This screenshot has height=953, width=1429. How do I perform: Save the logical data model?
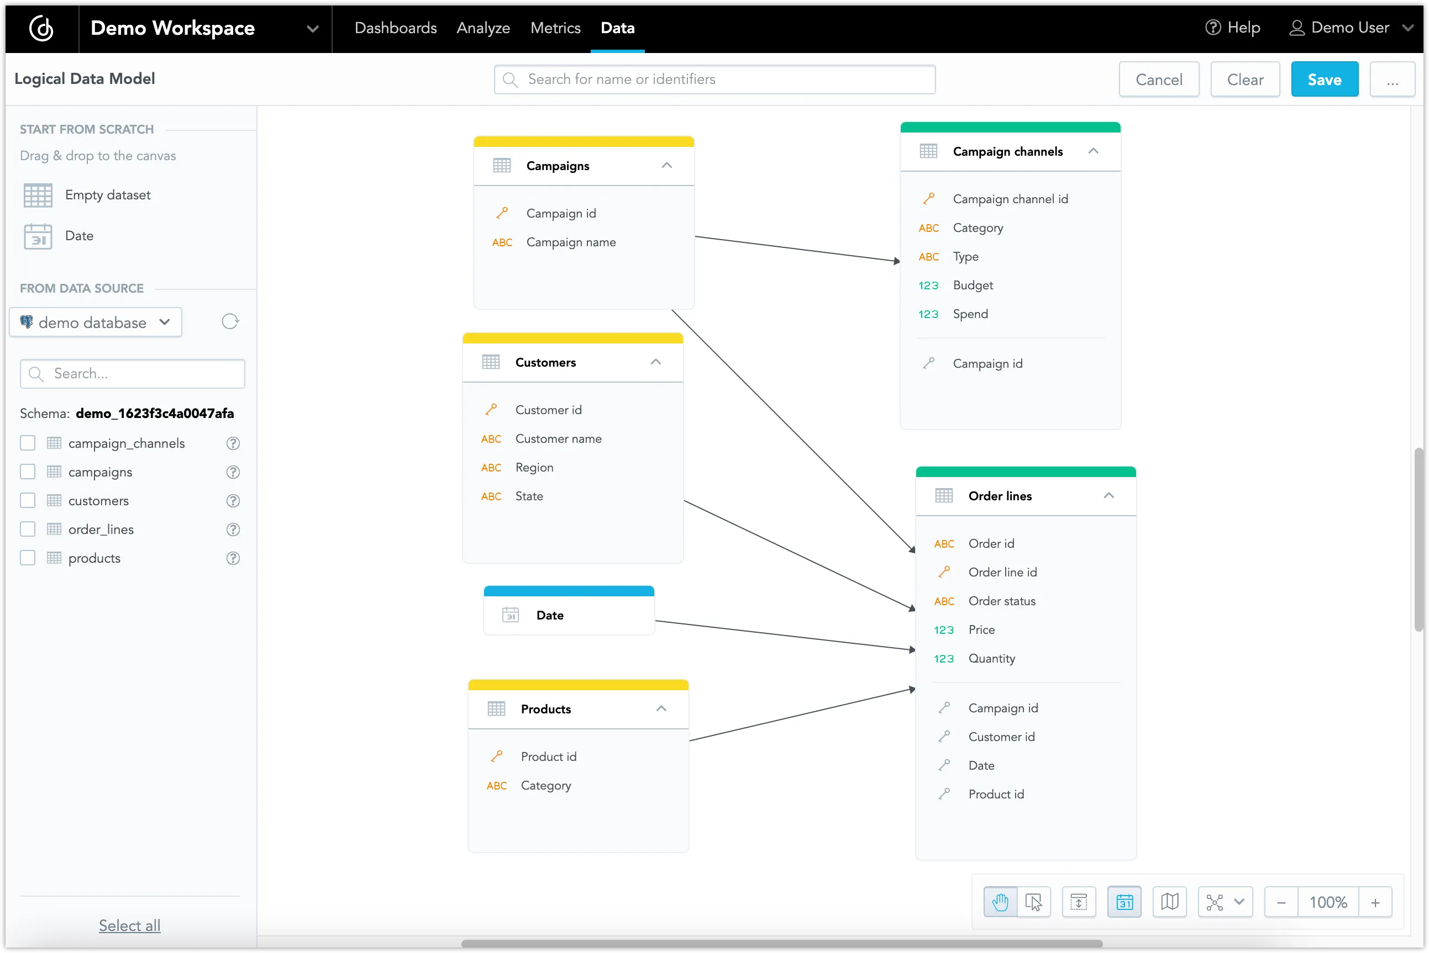tap(1325, 79)
